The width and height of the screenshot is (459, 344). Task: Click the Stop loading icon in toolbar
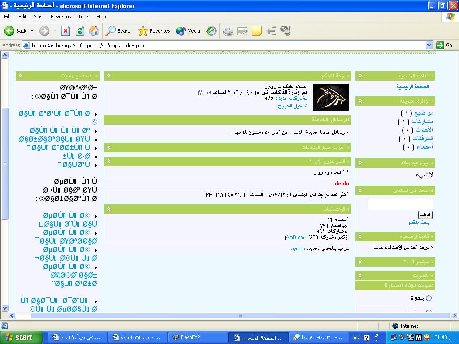click(65, 31)
